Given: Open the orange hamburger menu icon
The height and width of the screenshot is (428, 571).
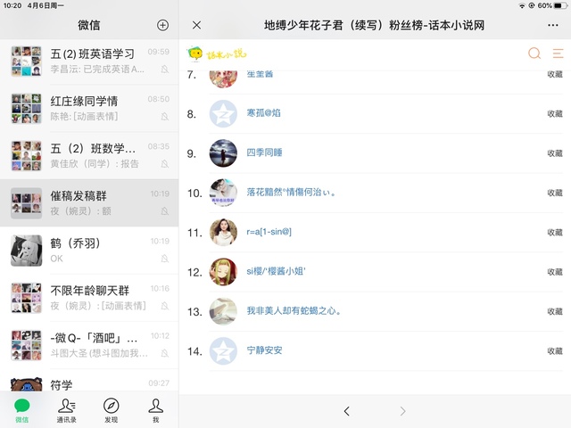Looking at the screenshot, I should point(558,53).
